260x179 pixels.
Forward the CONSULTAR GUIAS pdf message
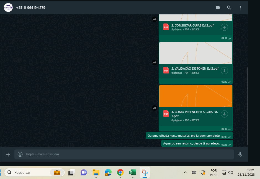click(154, 19)
